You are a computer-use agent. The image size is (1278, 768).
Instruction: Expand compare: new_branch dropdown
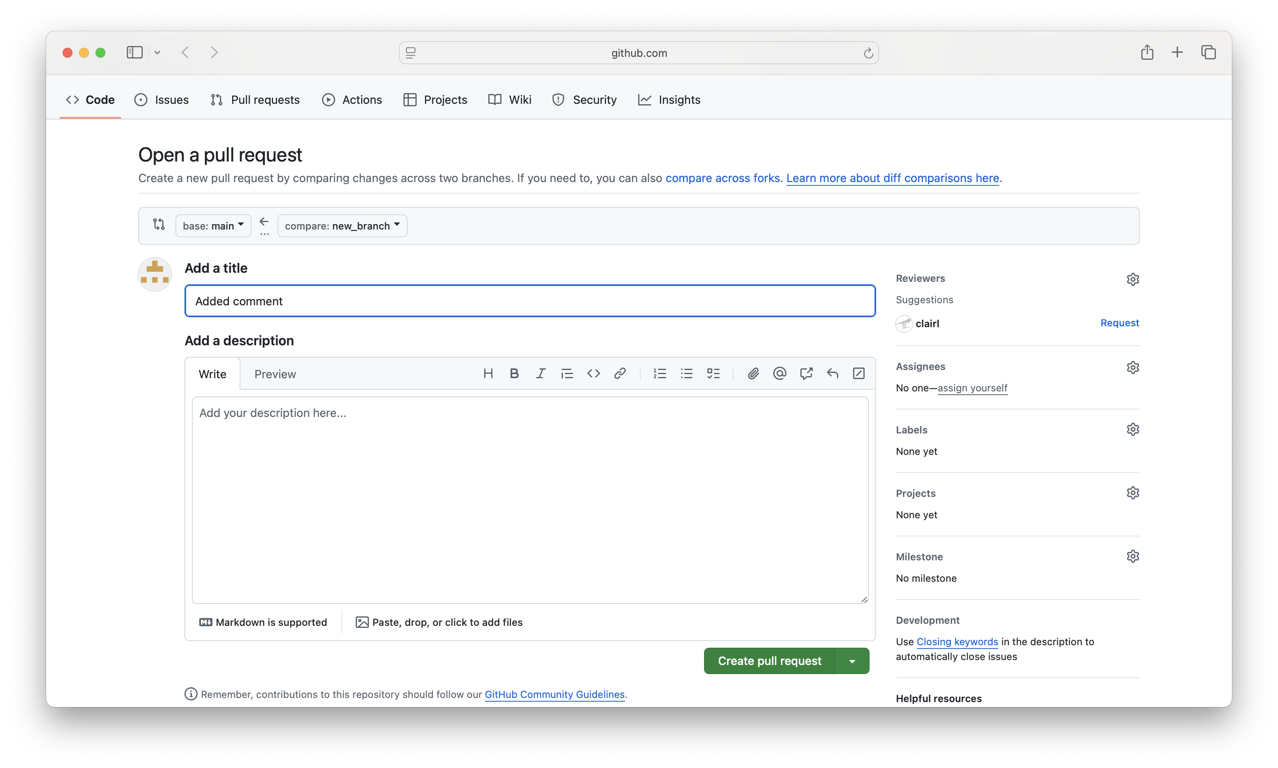[x=342, y=226]
